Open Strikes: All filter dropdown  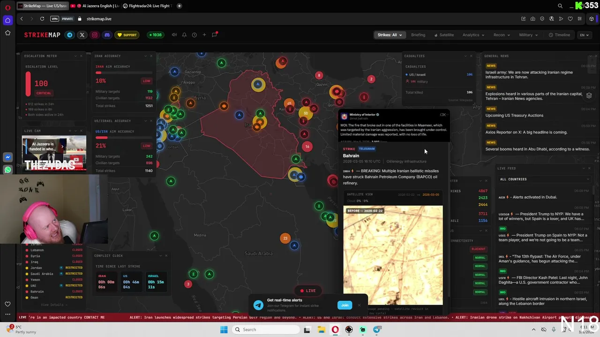tap(390, 35)
